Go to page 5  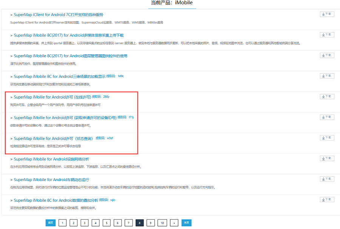[107, 223]
